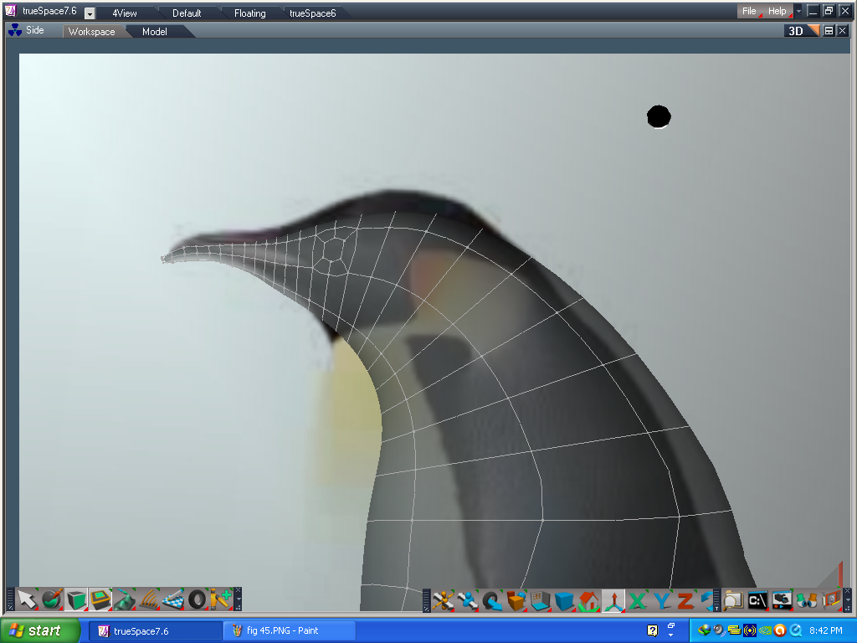Image resolution: width=857 pixels, height=643 pixels.
Task: Select the torus tire primitive tool
Action: click(196, 599)
